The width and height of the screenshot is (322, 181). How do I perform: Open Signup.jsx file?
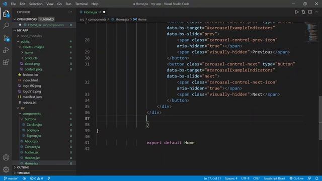pyautogui.click(x=34, y=136)
